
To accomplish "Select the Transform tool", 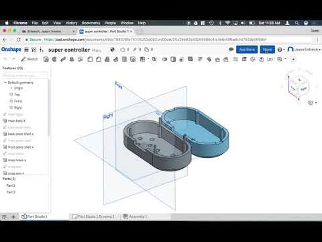I will 182,59.
